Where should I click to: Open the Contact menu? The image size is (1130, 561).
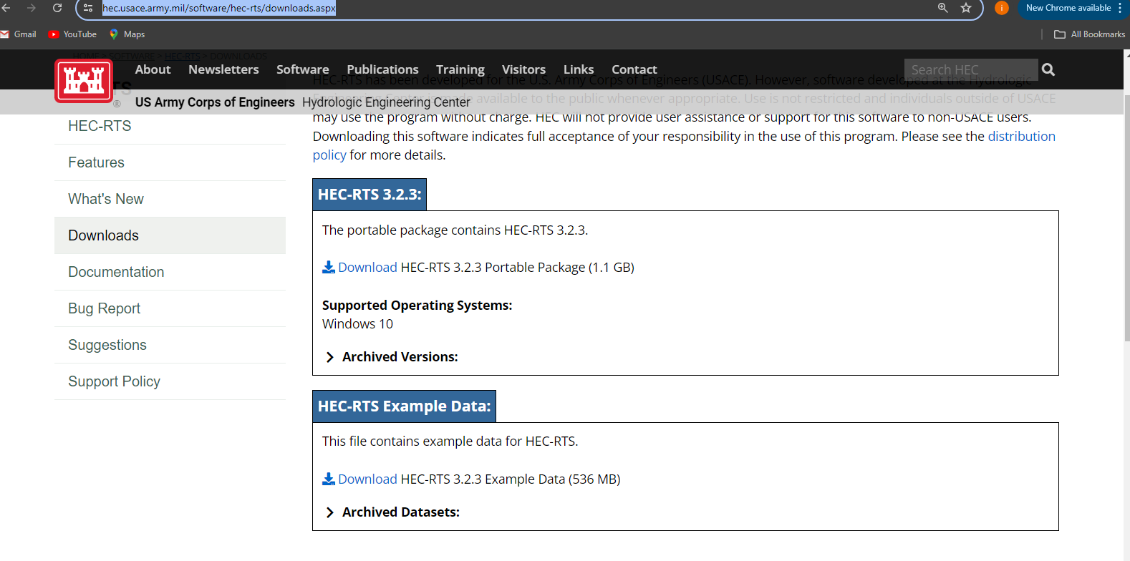[634, 69]
